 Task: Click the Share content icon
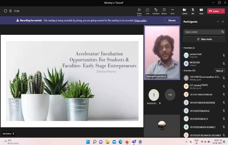coord(201,11)
